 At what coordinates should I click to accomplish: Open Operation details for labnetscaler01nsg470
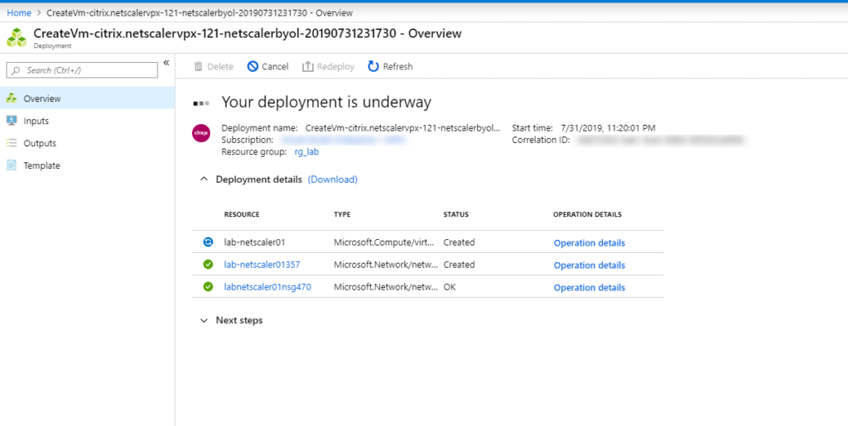pos(590,288)
